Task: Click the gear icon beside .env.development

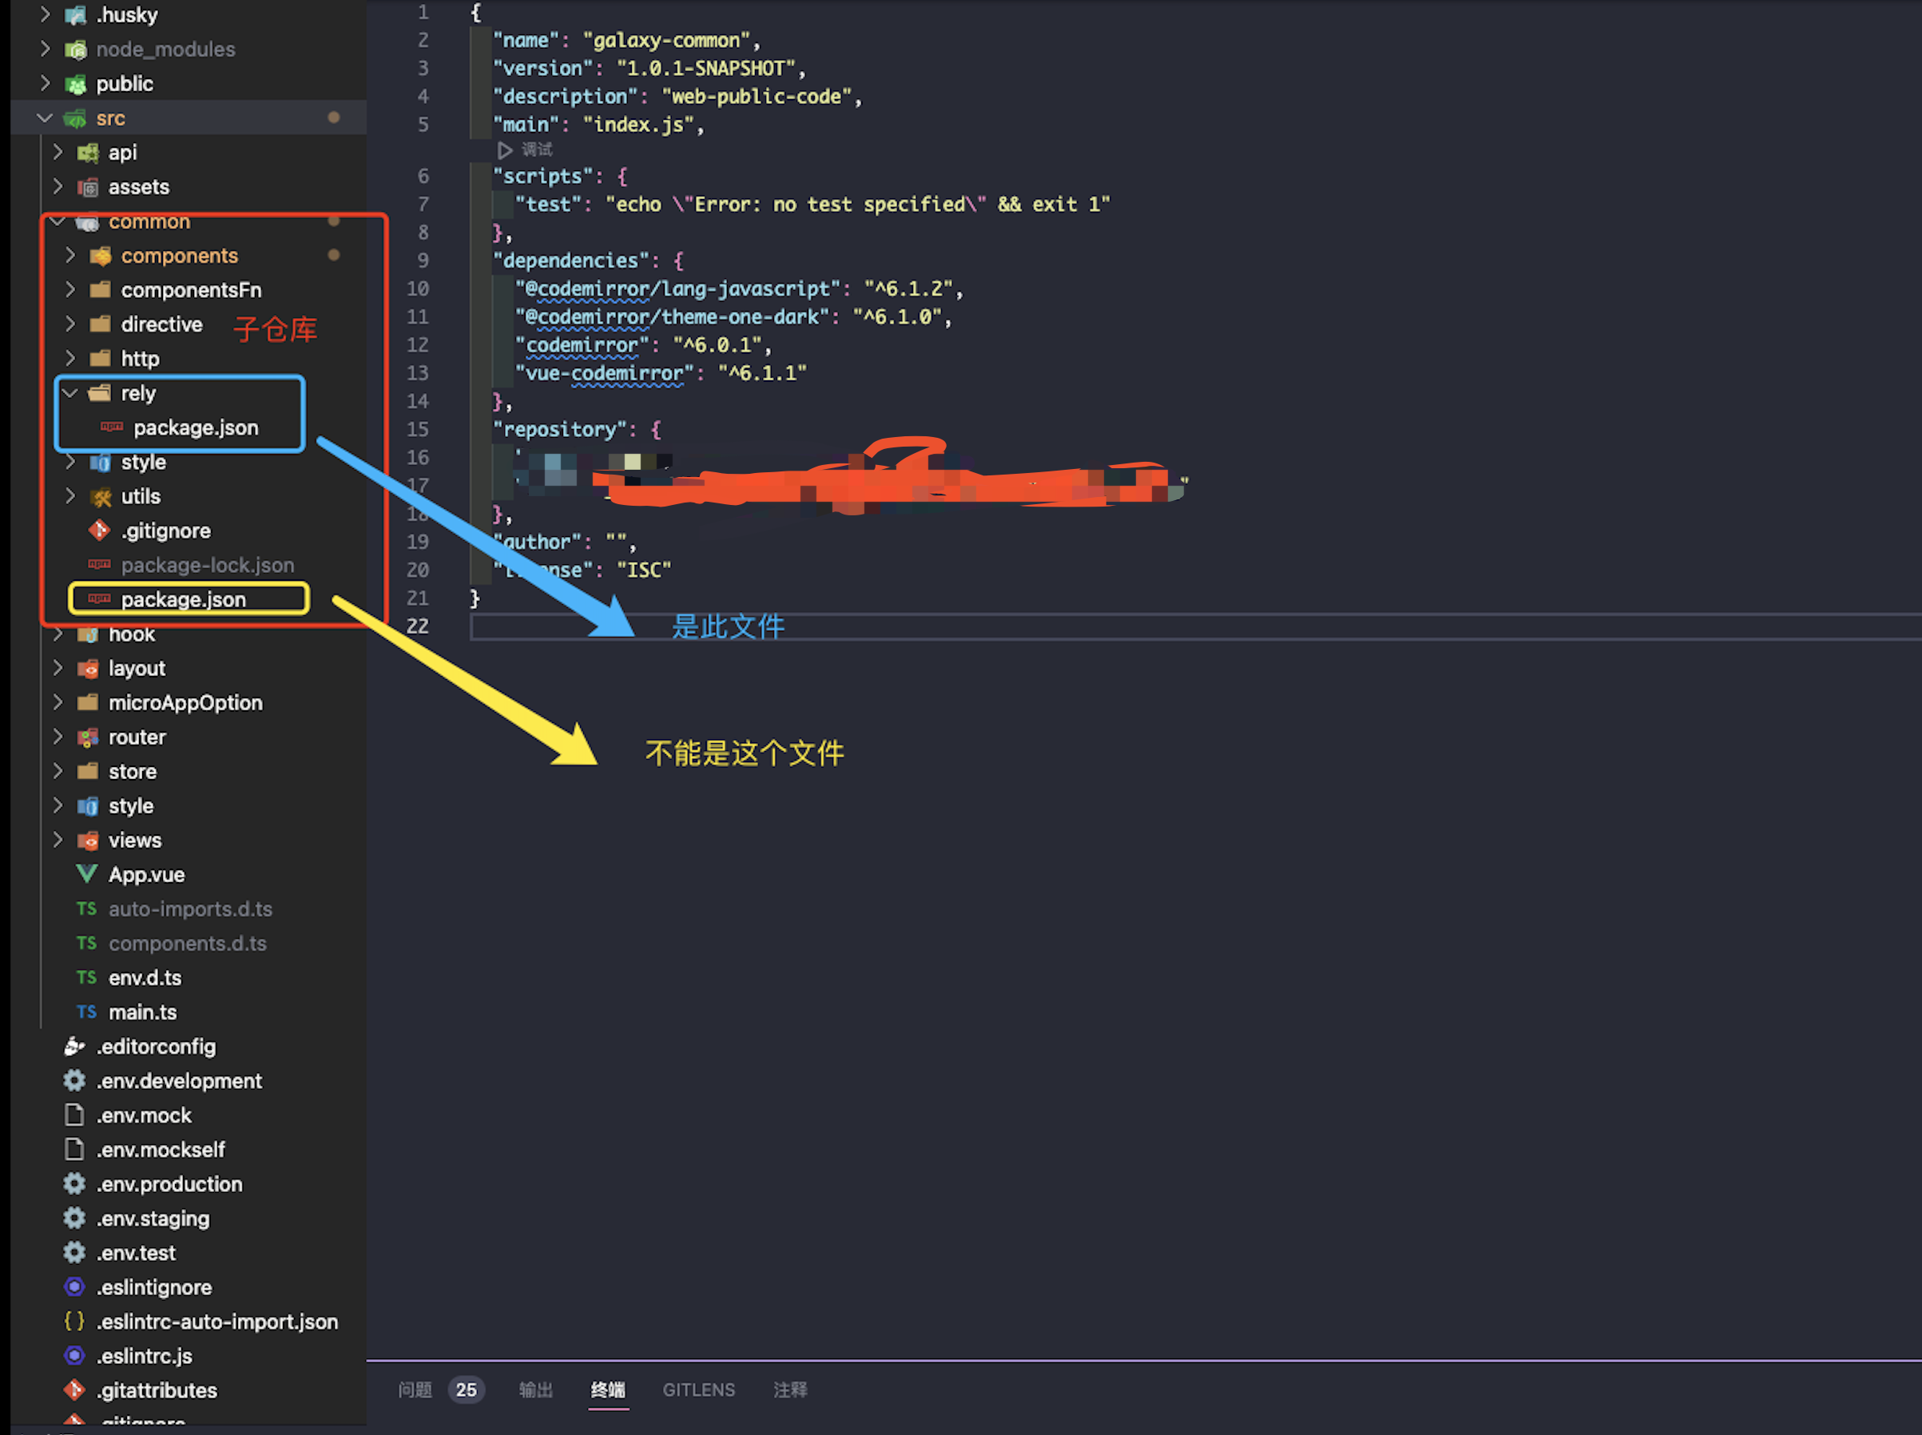Action: [x=75, y=1080]
